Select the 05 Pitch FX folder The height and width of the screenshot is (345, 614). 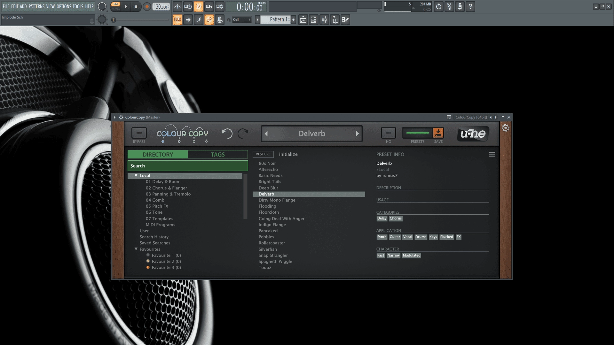(157, 206)
